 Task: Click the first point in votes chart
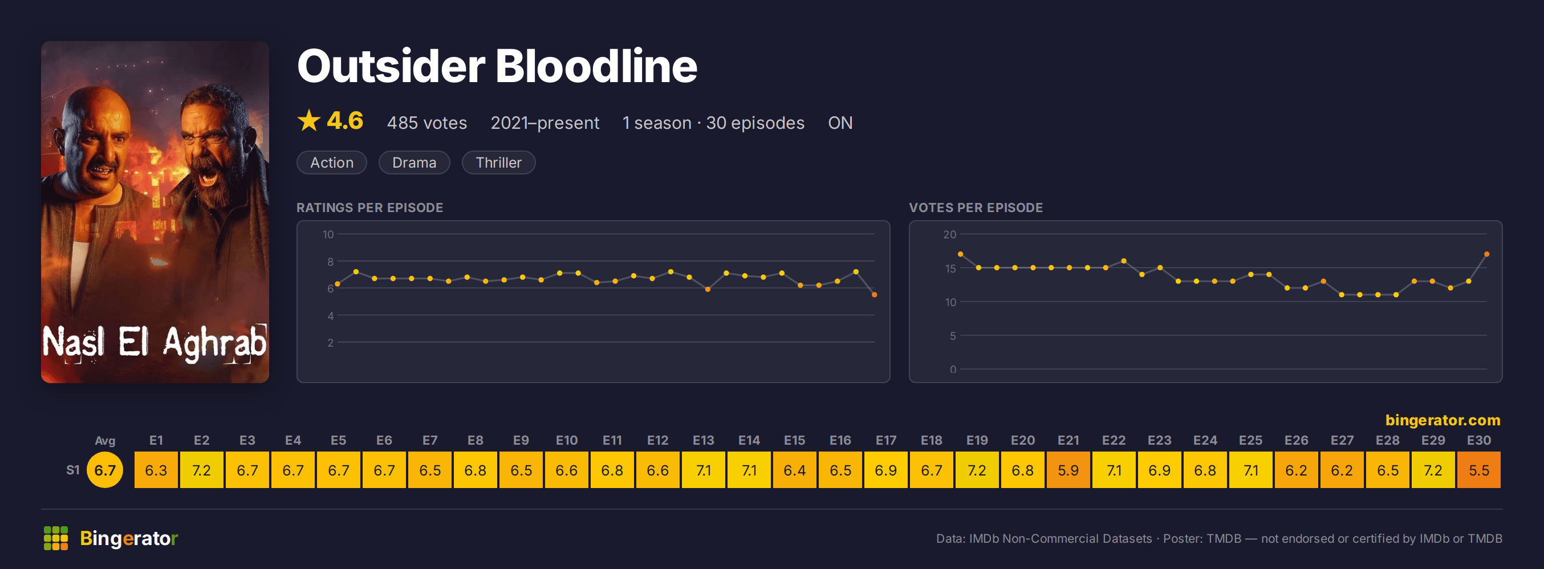pos(960,254)
